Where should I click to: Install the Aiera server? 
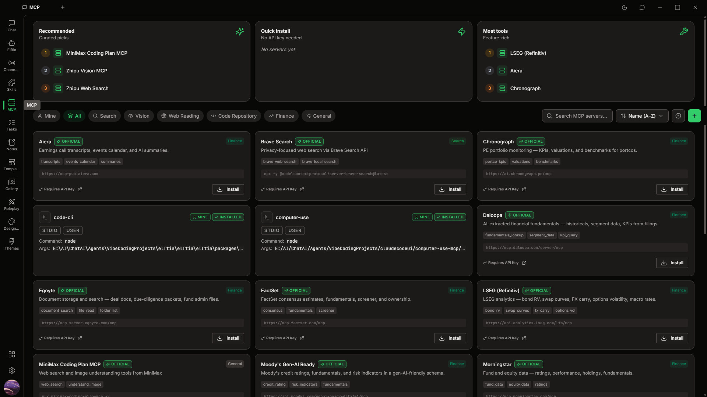228,189
